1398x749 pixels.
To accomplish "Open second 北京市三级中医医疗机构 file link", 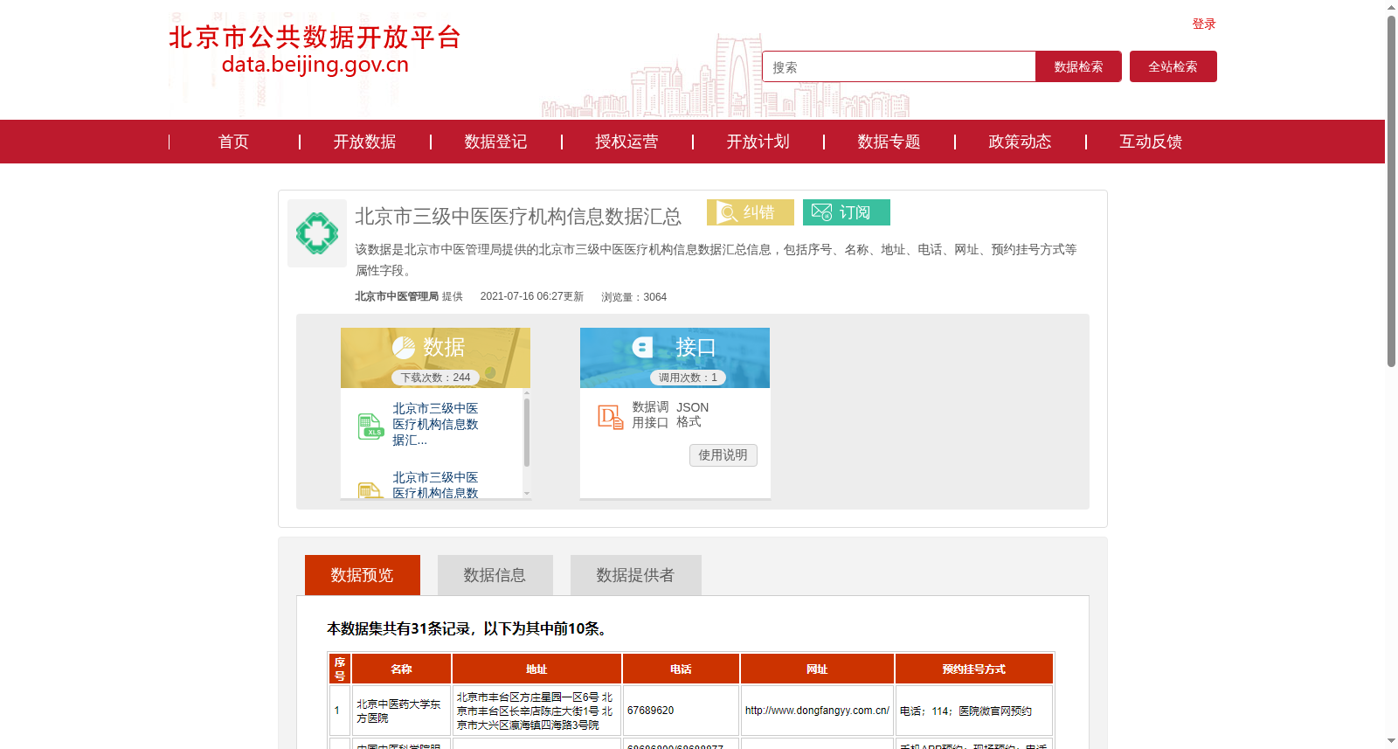I will click(435, 486).
